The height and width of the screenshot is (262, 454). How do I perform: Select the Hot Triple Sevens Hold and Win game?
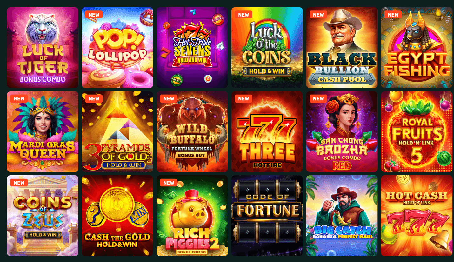point(192,48)
